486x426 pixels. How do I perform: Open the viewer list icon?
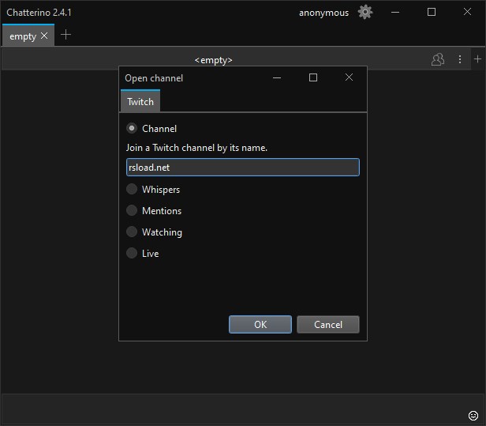coord(437,59)
